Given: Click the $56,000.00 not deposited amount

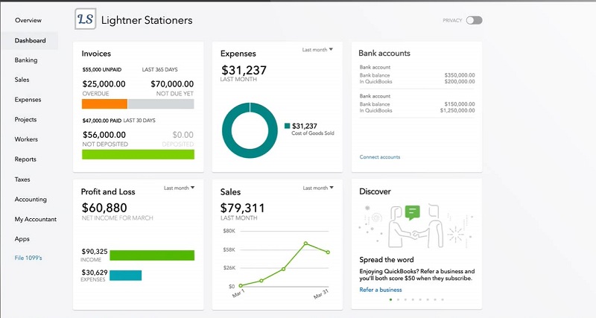Looking at the screenshot, I should click(104, 135).
